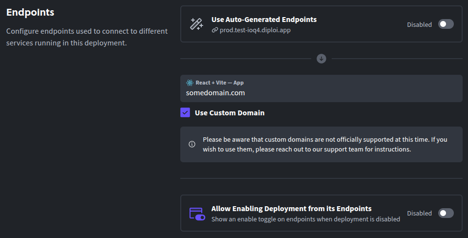Screen dimensions: 468x238
Task: Click the Use Auto-Generated Endpoints title
Action: coord(264,20)
